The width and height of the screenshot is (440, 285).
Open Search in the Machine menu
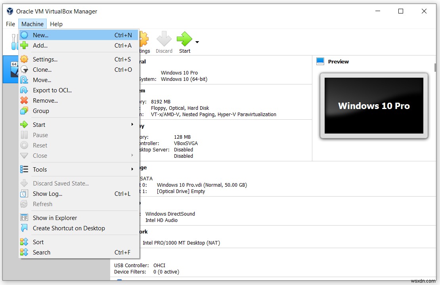pyautogui.click(x=42, y=252)
